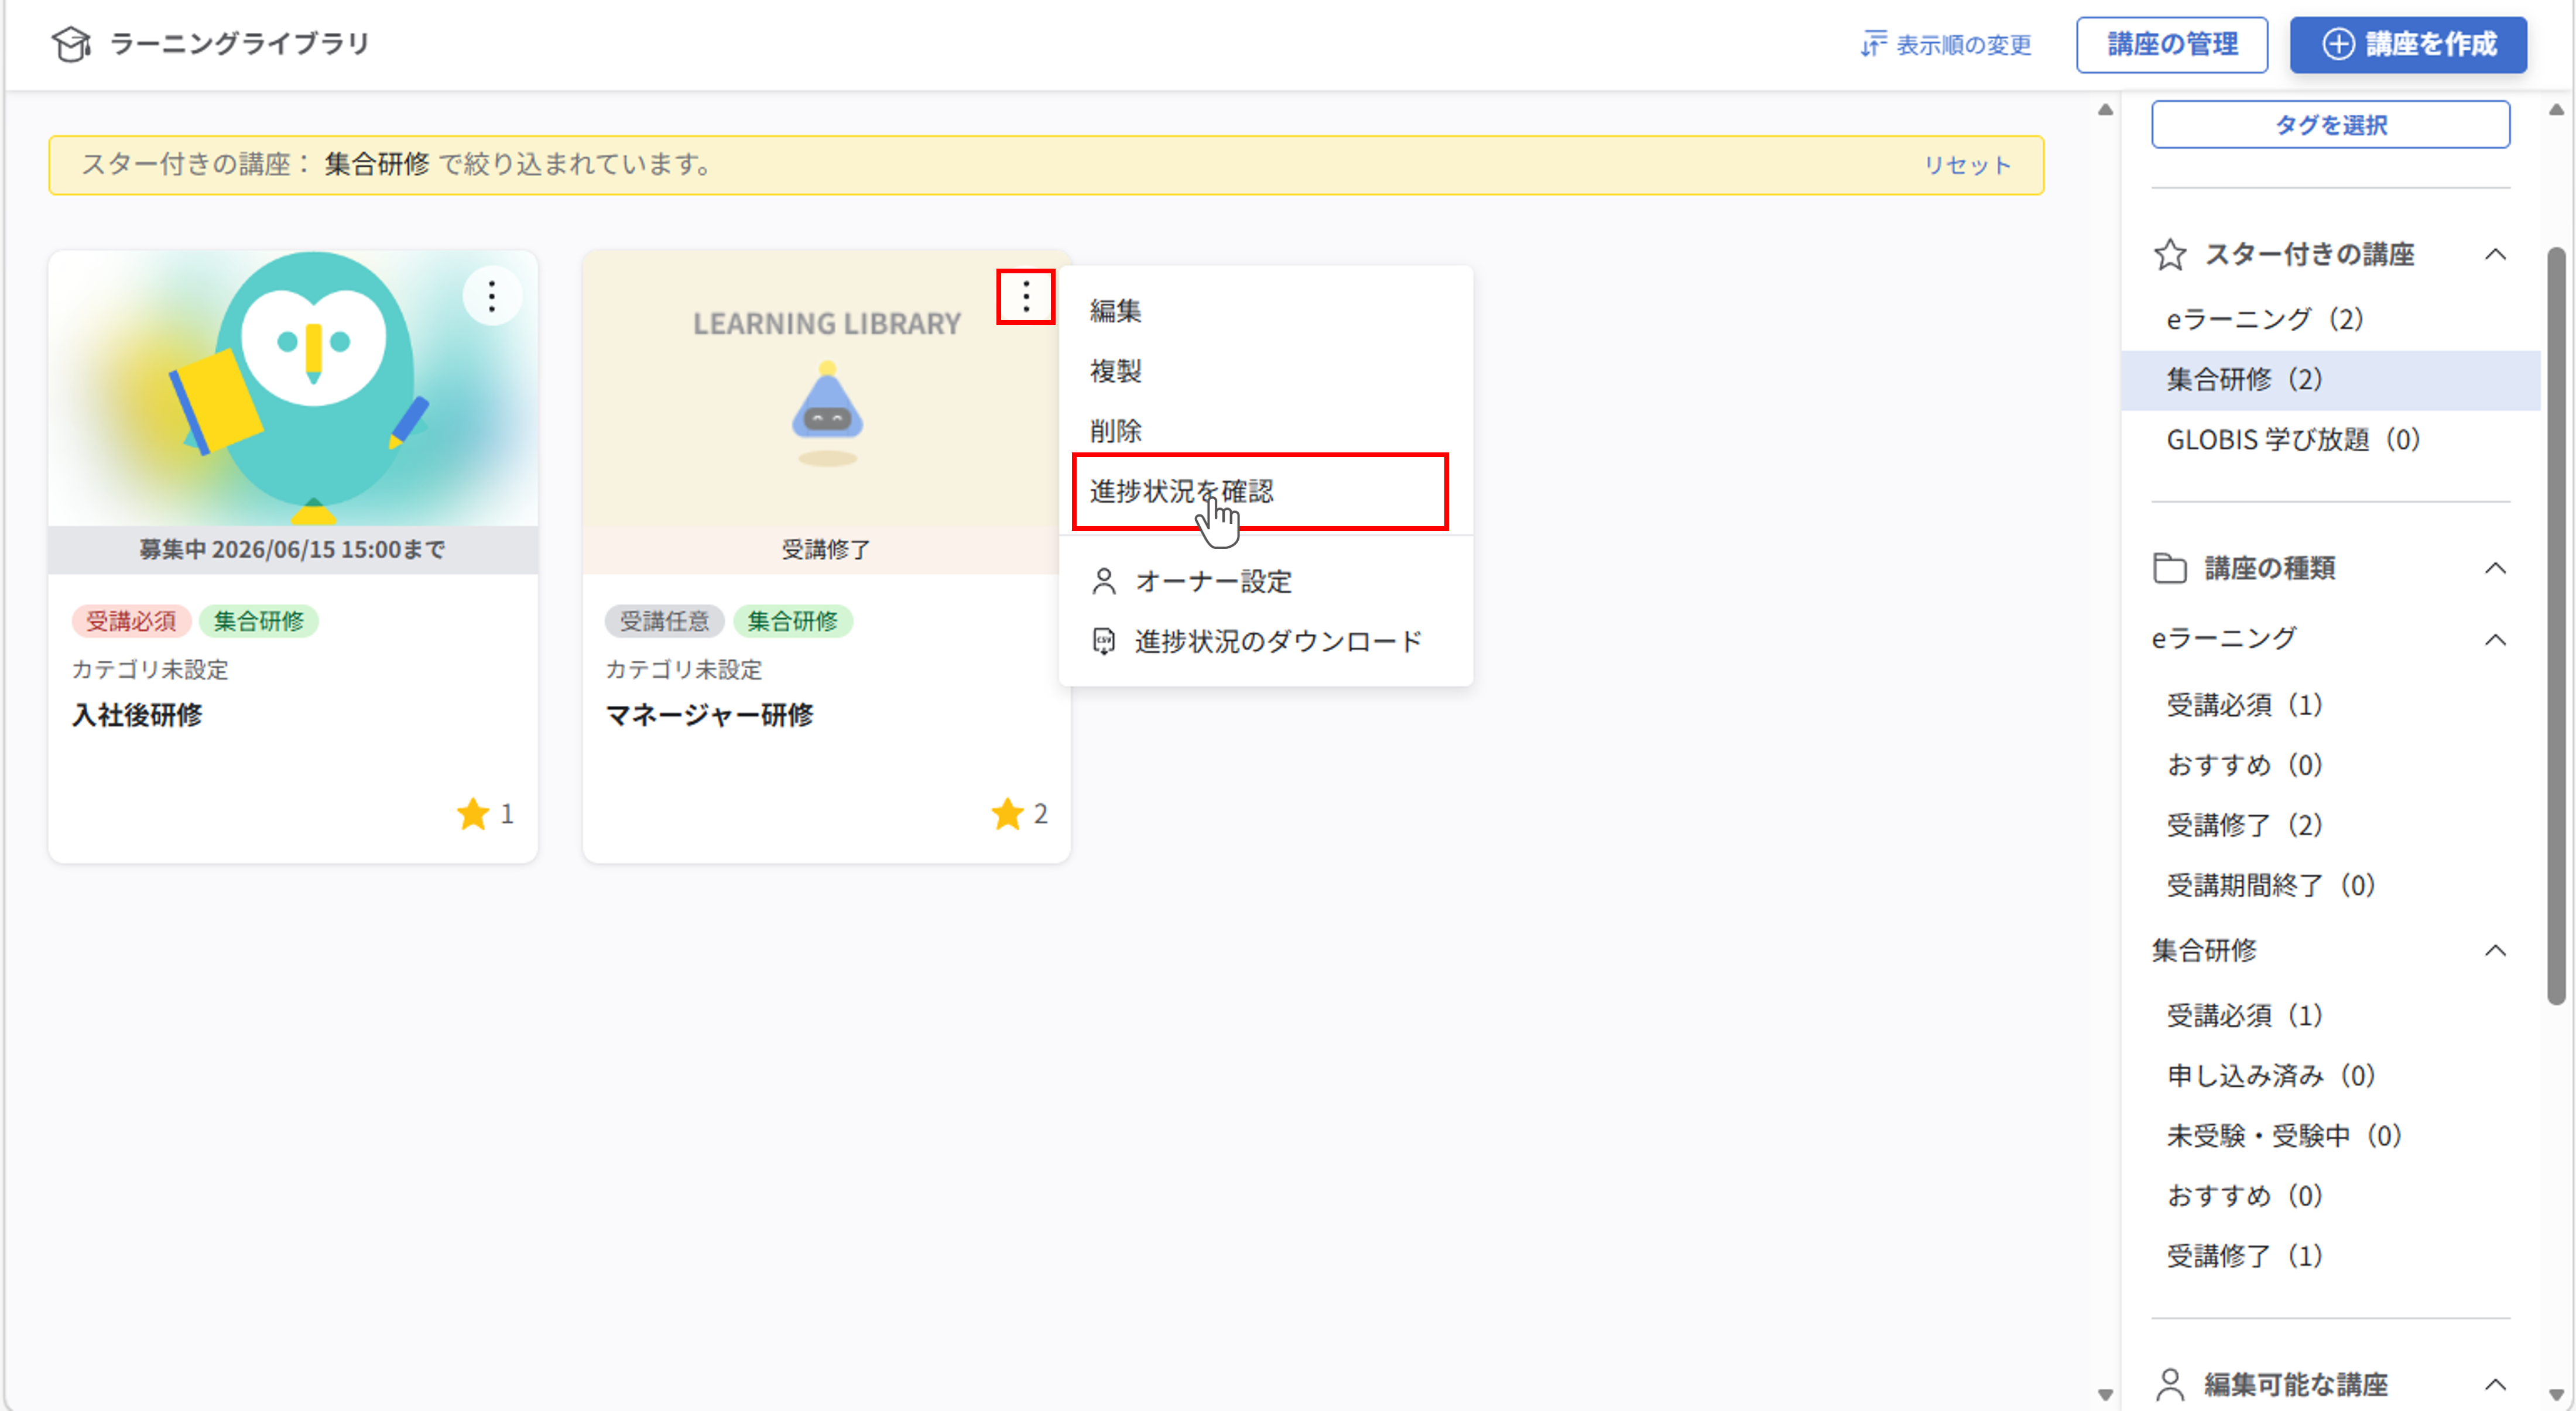Screen dimensions: 2576x1411
Task: Select 進捗状況を確認 menu entry
Action: [1260, 490]
